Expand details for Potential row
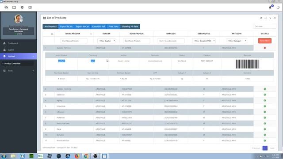283x159 pixels. coord(265,118)
